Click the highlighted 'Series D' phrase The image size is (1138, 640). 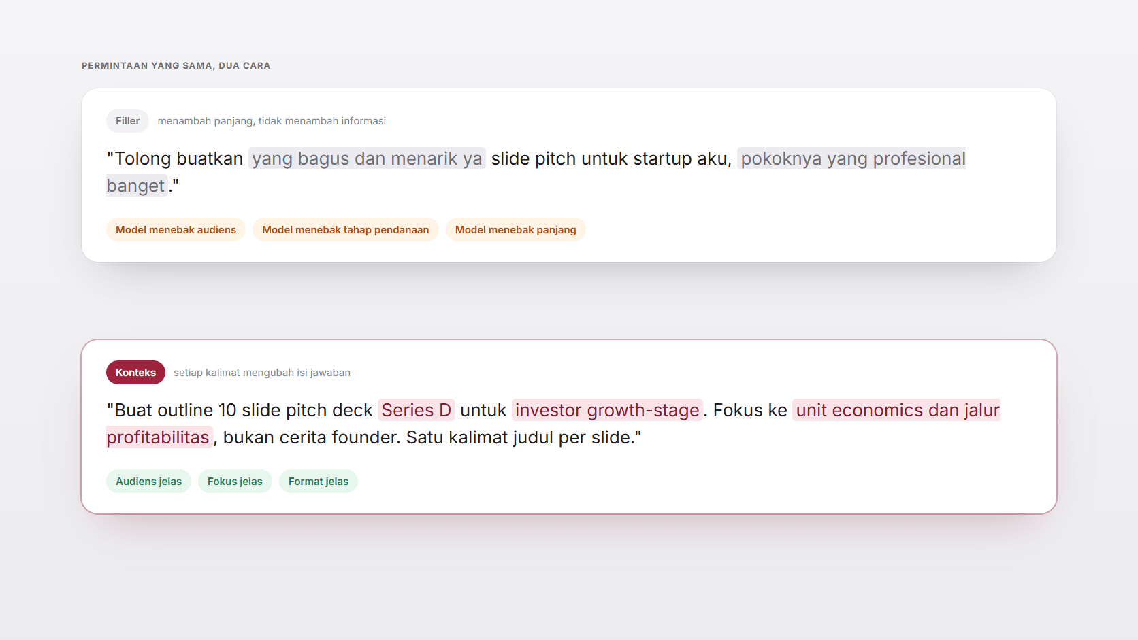pos(416,410)
